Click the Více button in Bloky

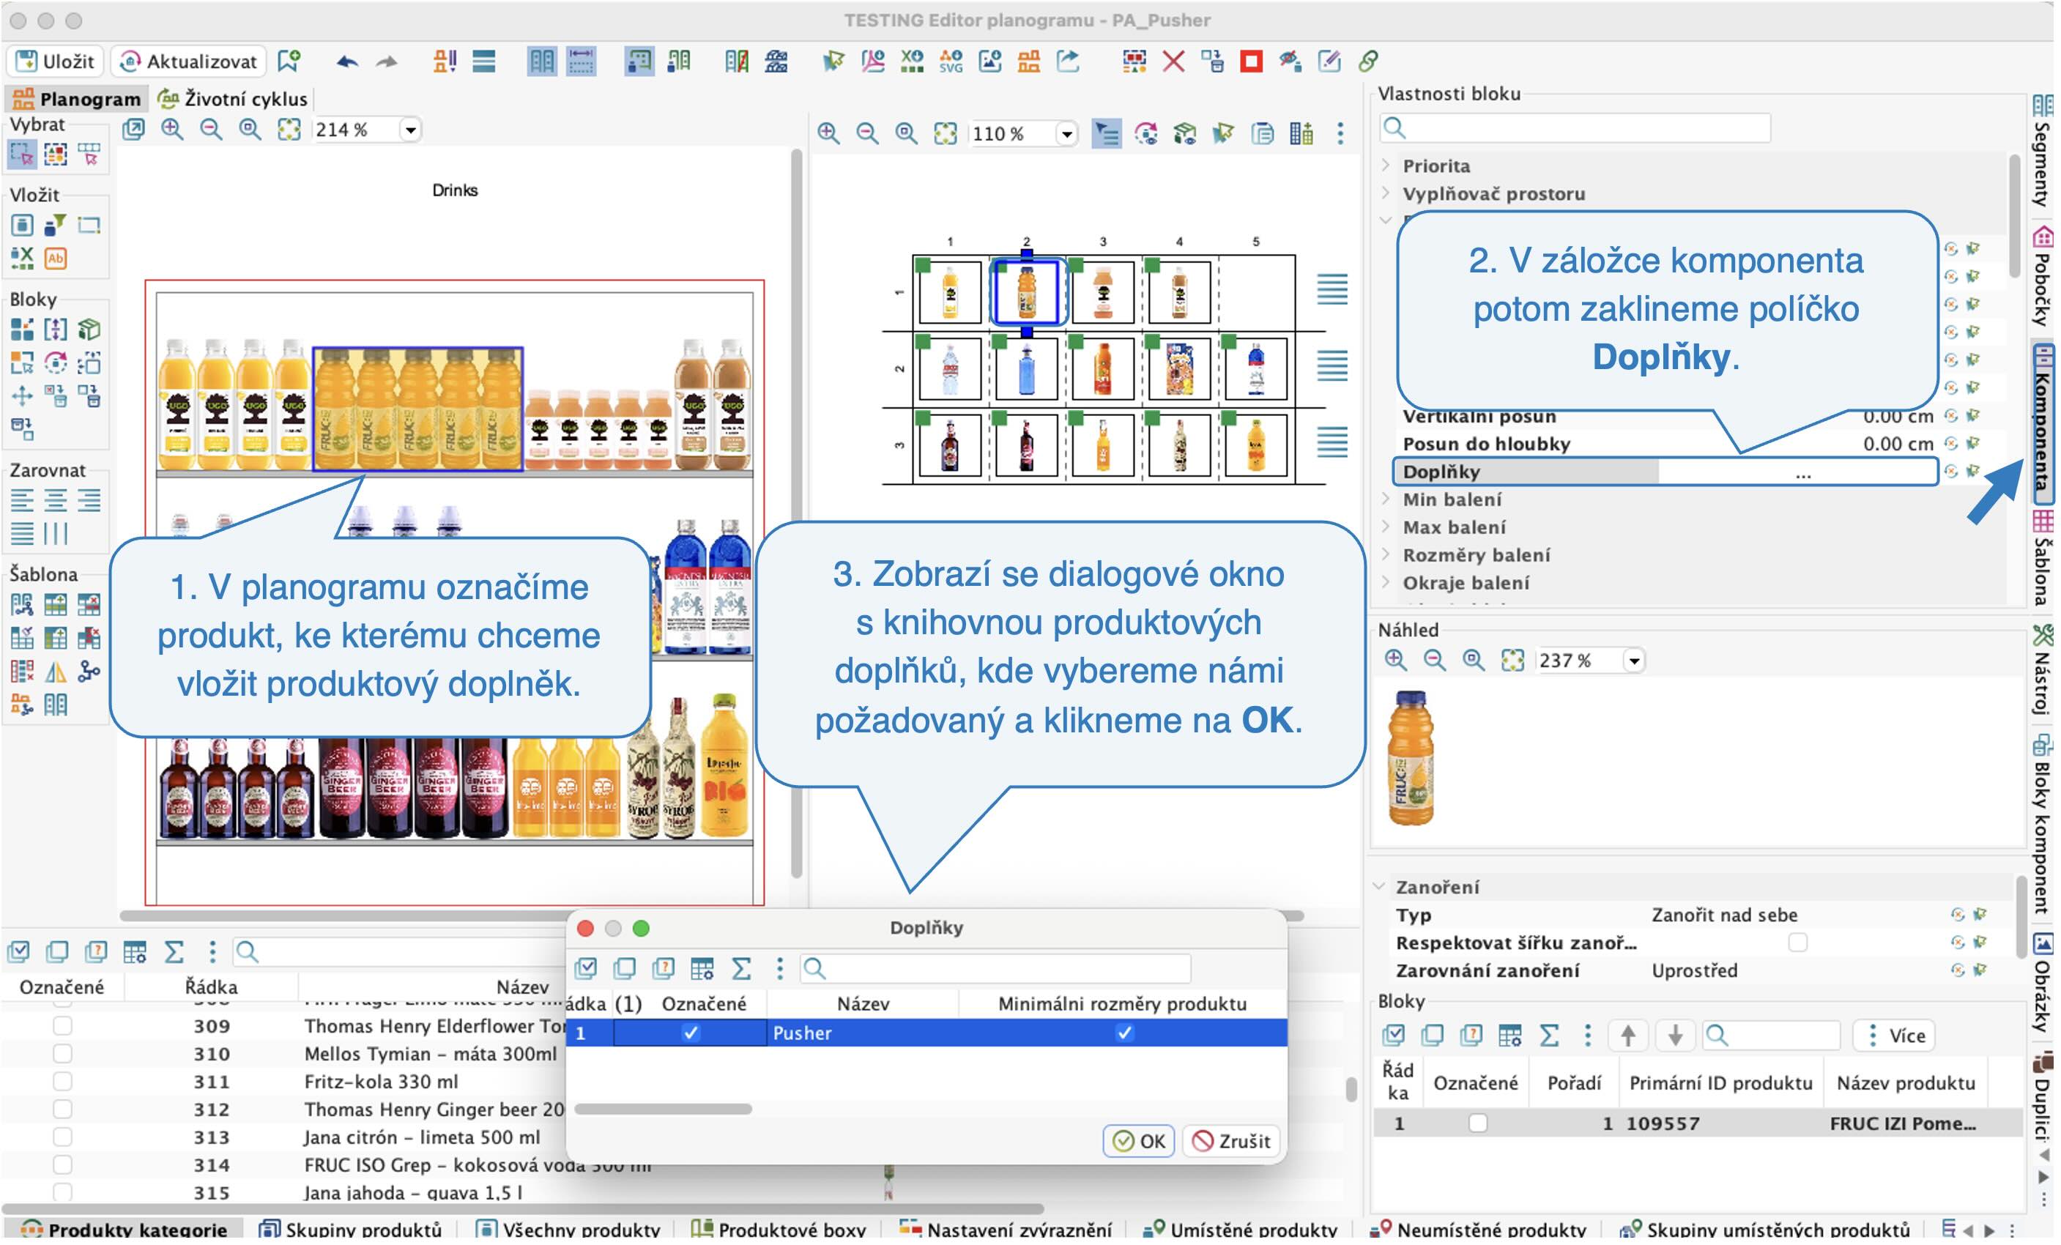1896,1035
